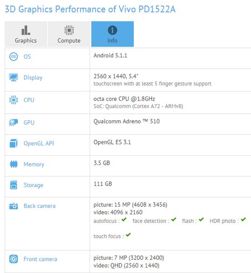Click the autofocus green checkmark
The width and height of the screenshot is (251, 273).
[x=124, y=220]
